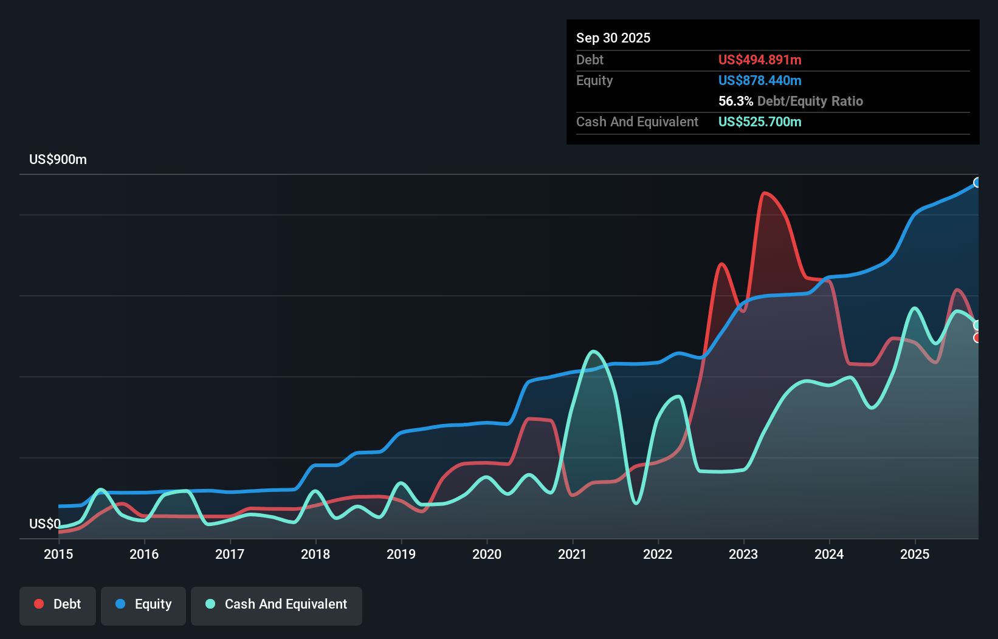This screenshot has height=639, width=998.
Task: Select the teal Cash endpoint marker
Action: (x=977, y=326)
